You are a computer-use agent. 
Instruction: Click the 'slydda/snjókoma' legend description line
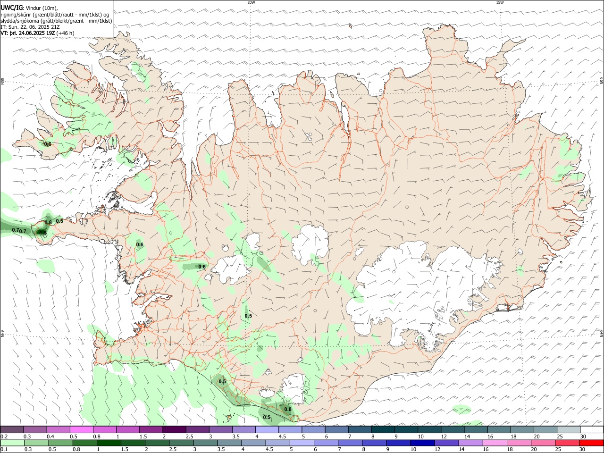[x=56, y=21]
